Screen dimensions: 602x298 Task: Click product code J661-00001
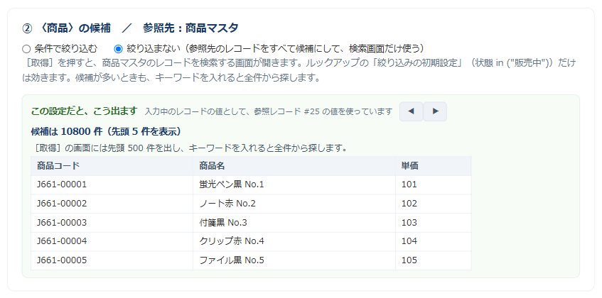62,184
